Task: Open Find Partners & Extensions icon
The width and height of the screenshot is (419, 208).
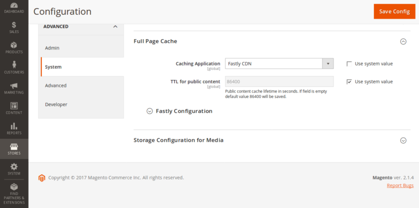Action: [x=14, y=194]
